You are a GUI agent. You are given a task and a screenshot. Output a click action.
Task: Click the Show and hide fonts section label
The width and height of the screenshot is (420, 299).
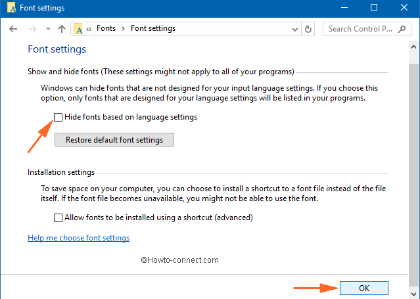(x=161, y=72)
